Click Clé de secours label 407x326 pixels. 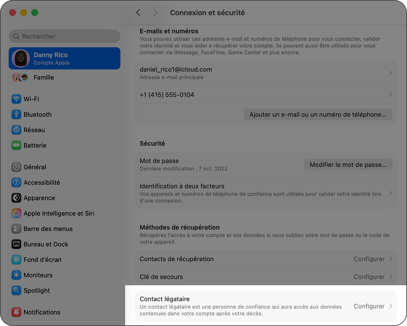(x=161, y=277)
